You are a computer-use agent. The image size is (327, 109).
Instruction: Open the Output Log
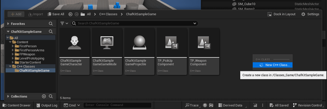[47, 105]
